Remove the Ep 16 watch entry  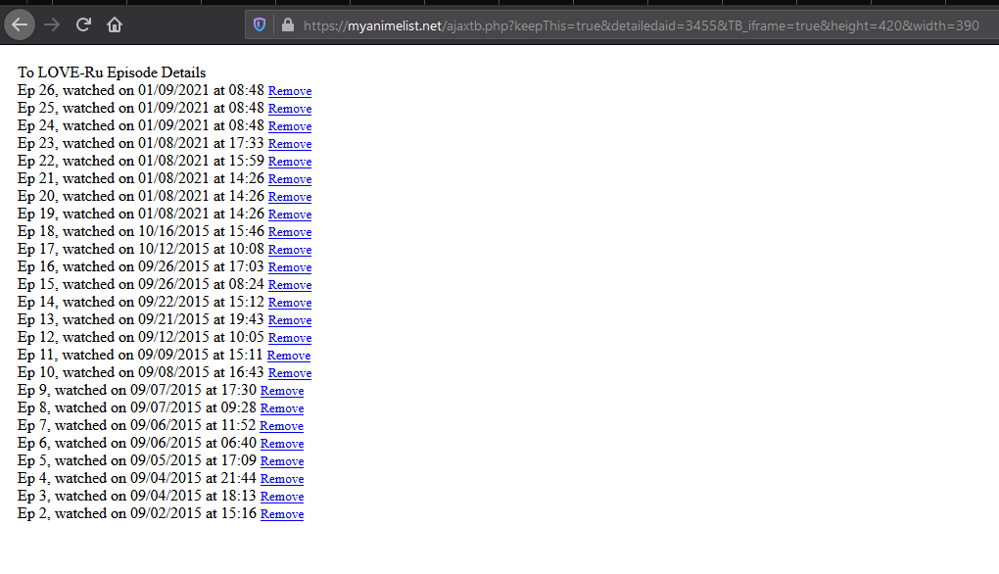[x=290, y=267]
